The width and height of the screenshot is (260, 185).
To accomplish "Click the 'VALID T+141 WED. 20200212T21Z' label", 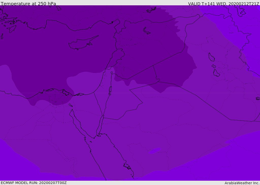I will (223, 4).
